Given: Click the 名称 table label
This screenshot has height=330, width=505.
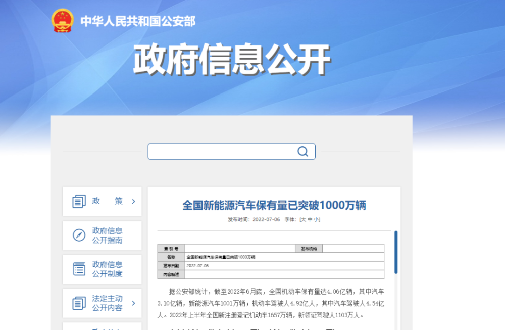Looking at the screenshot, I should click(x=171, y=257).
